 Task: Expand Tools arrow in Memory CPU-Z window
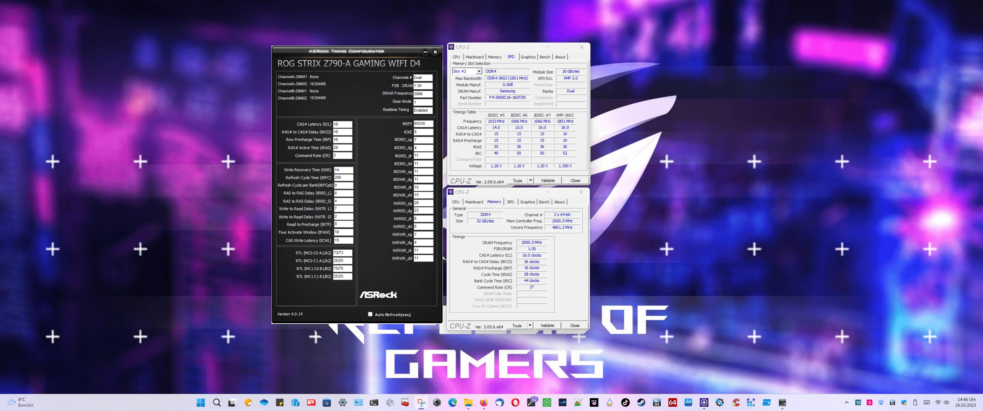point(530,325)
